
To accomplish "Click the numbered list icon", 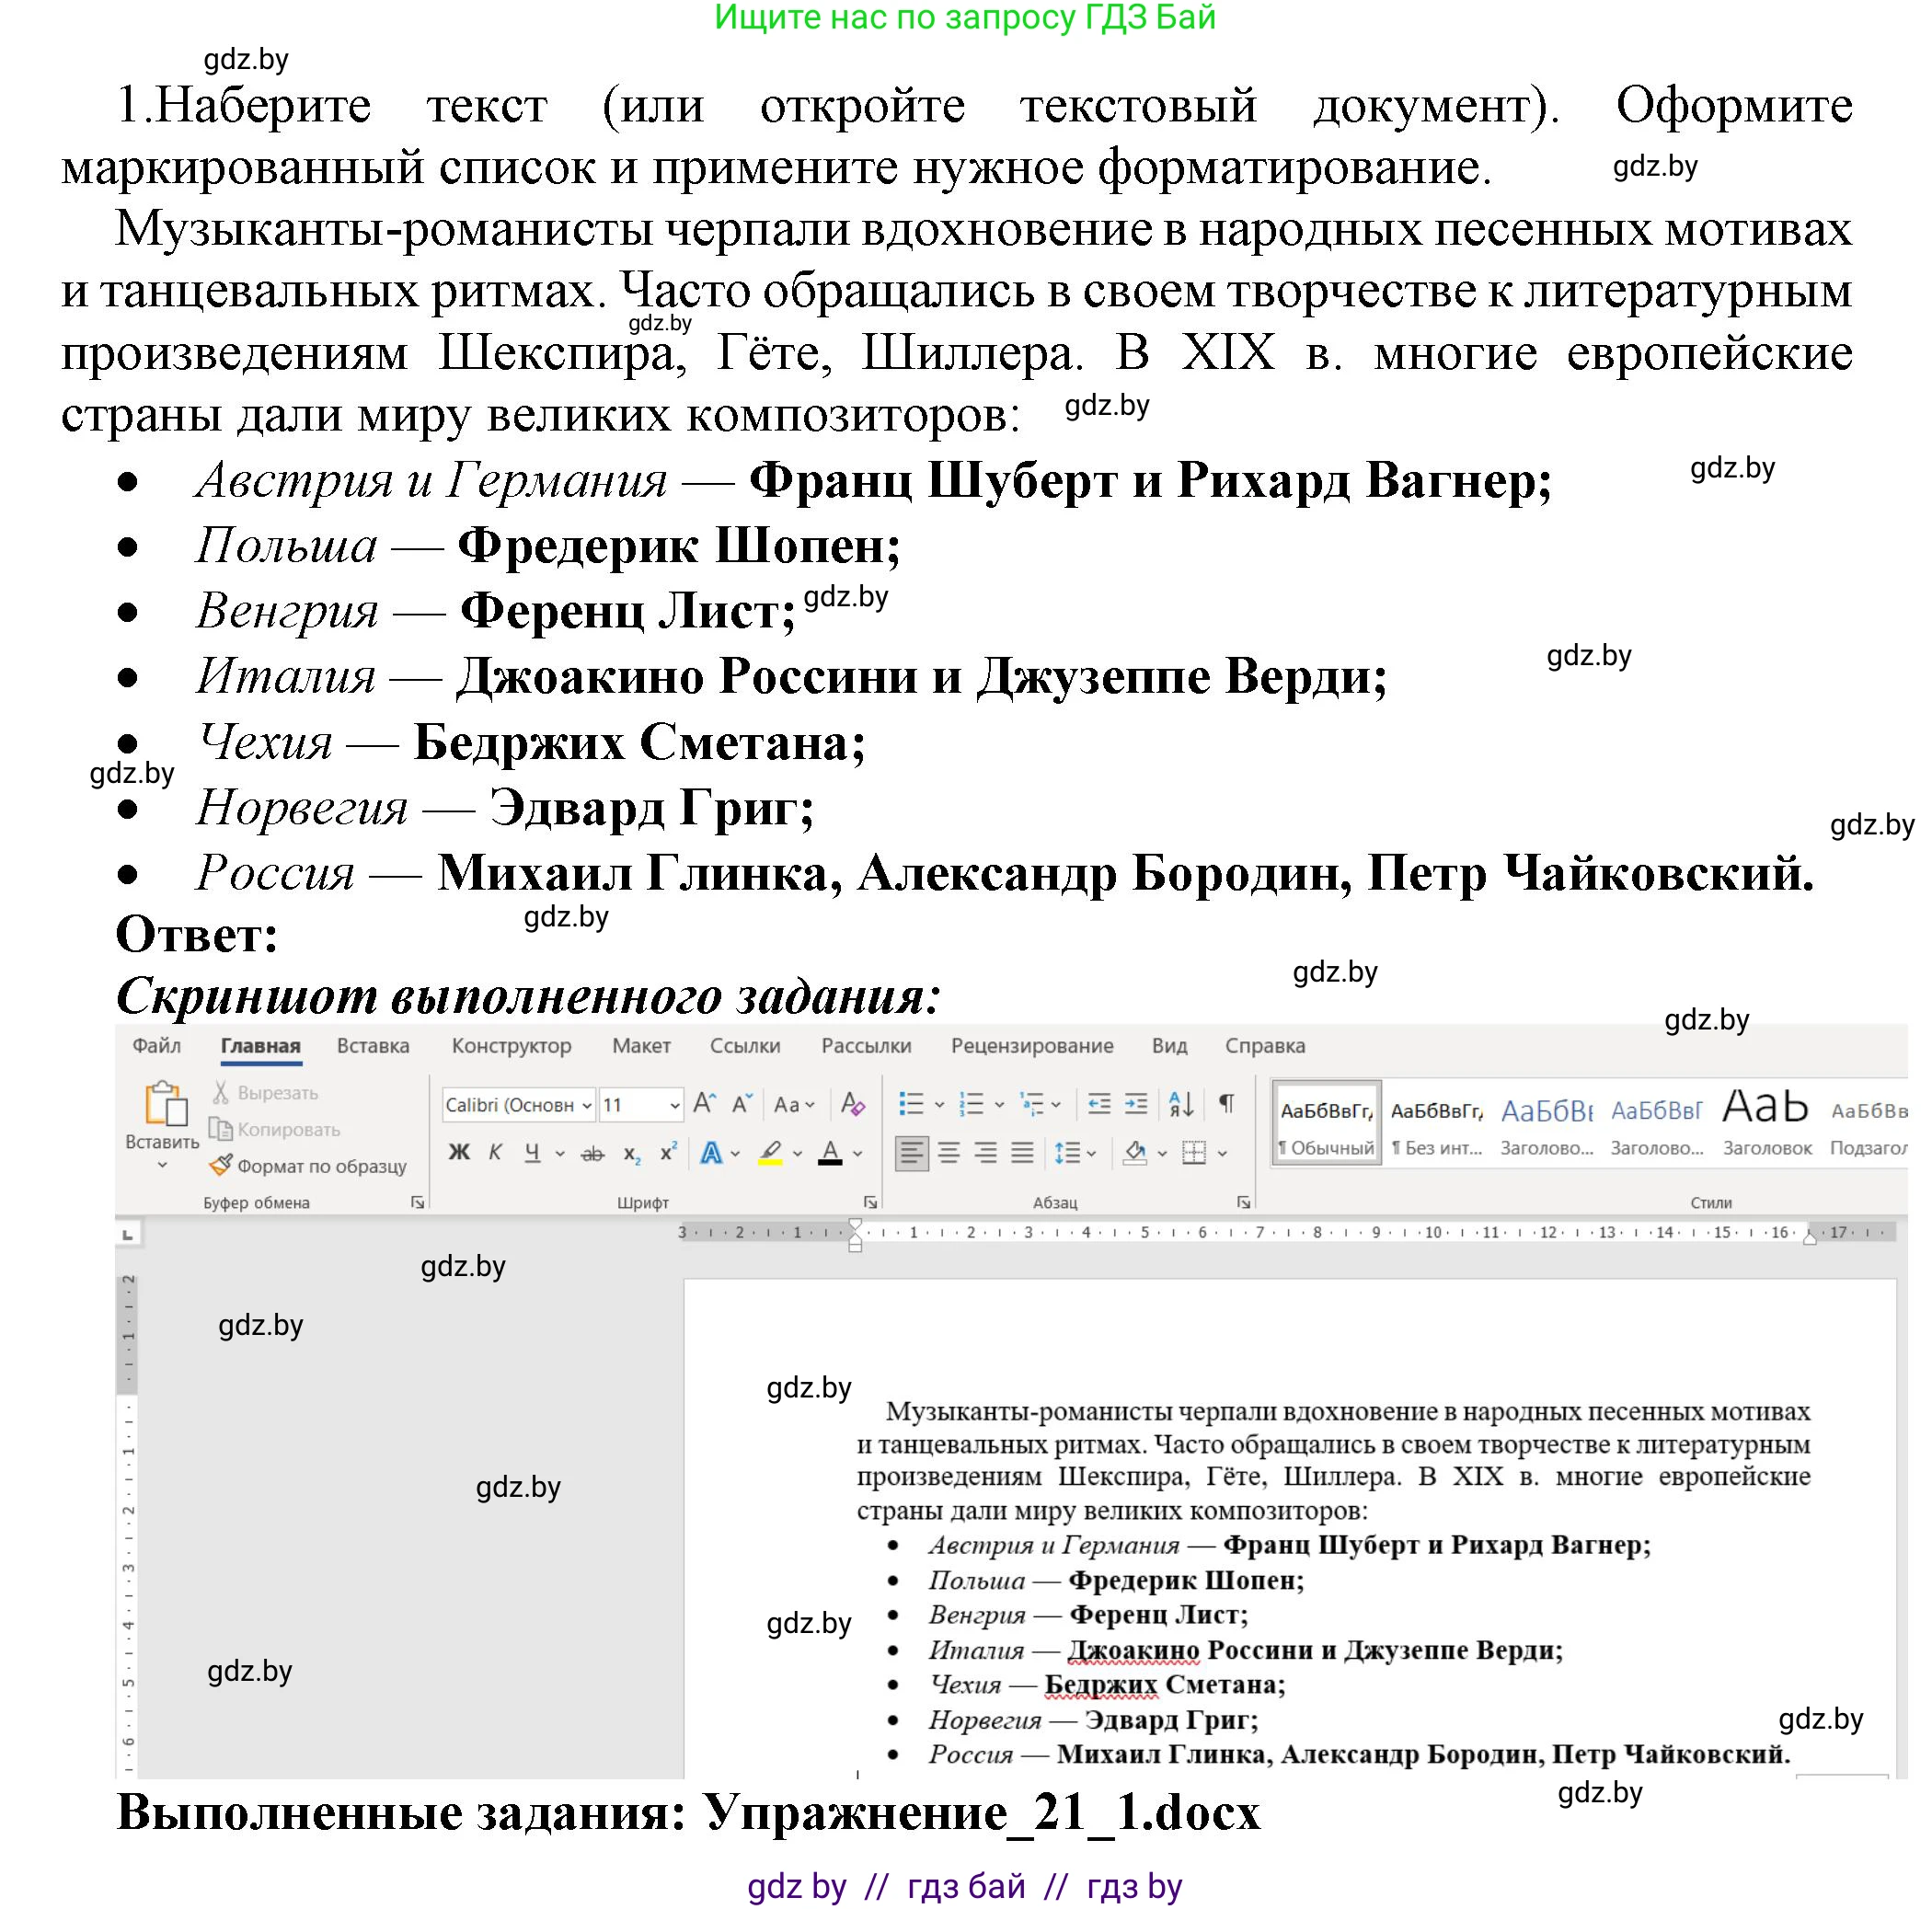I will 971,1104.
